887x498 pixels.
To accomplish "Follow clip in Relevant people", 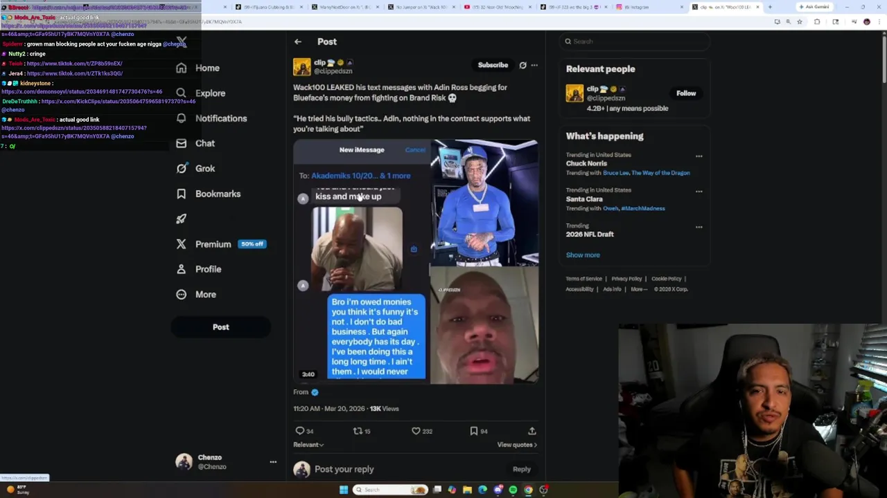I will point(686,93).
